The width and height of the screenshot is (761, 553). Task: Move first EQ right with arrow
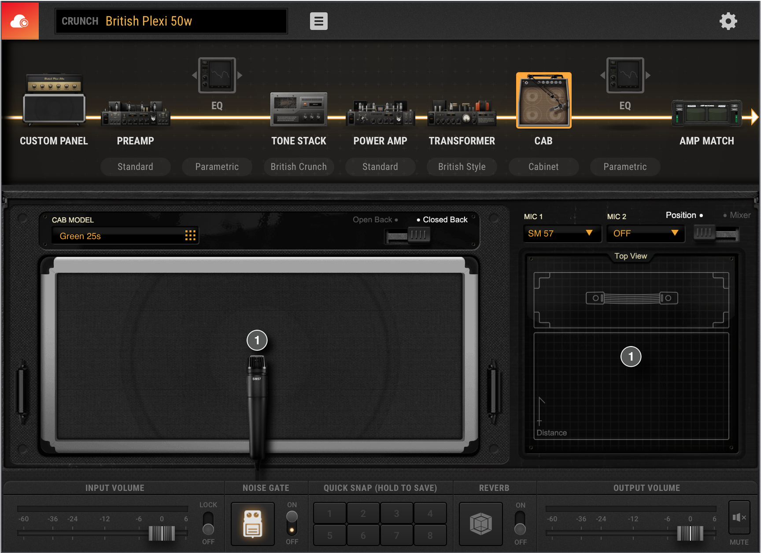[240, 75]
